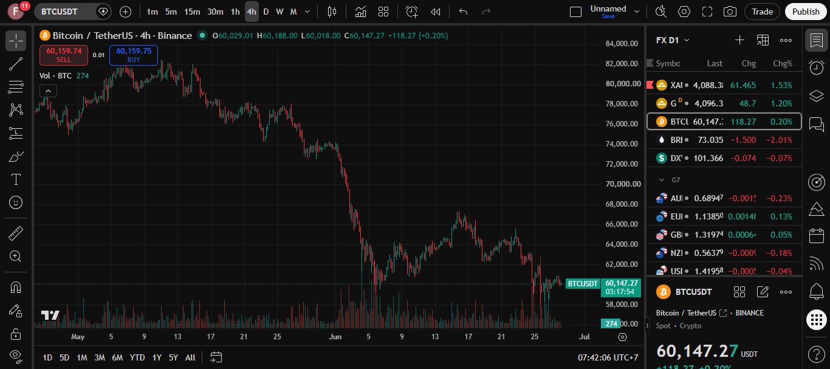Select the ruler measure tool
The width and height of the screenshot is (830, 369).
16,233
